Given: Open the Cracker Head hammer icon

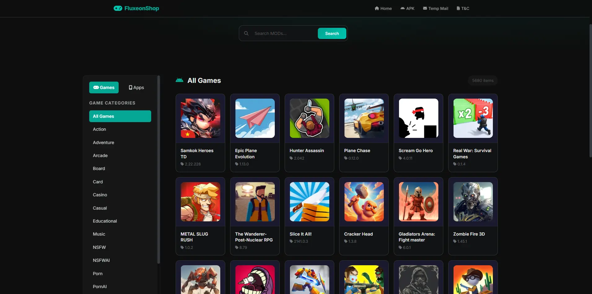Looking at the screenshot, I should pyautogui.click(x=364, y=202).
